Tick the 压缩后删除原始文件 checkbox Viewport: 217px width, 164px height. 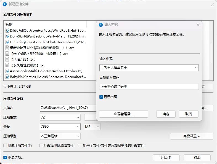click(x=41, y=146)
